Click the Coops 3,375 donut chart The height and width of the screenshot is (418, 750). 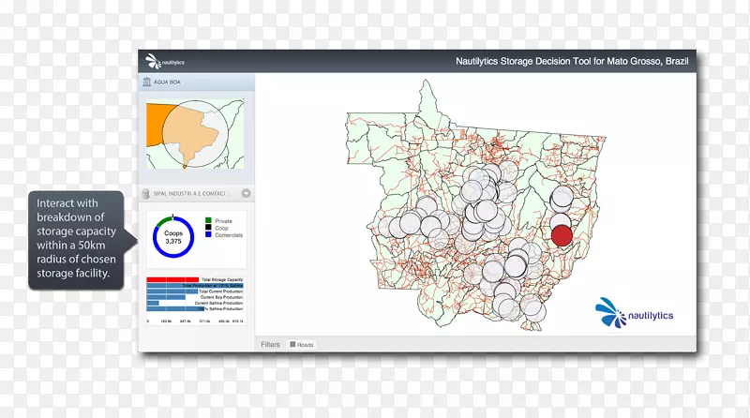pyautogui.click(x=172, y=238)
